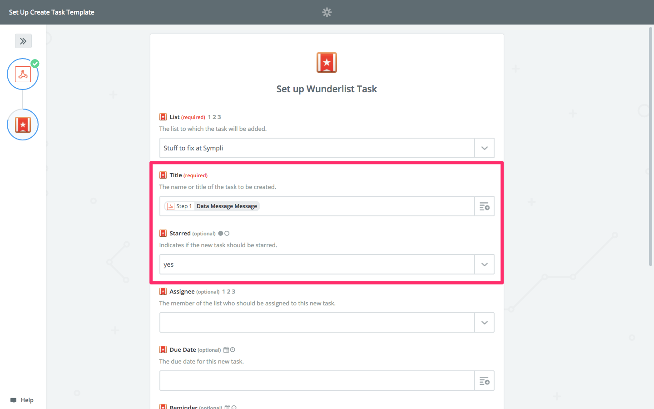Click text 'The due date for this new task.'
This screenshot has height=409, width=654.
(202, 362)
